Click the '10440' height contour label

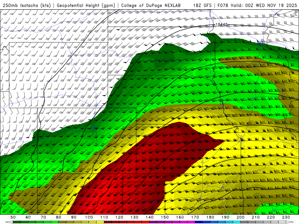pos(222,25)
